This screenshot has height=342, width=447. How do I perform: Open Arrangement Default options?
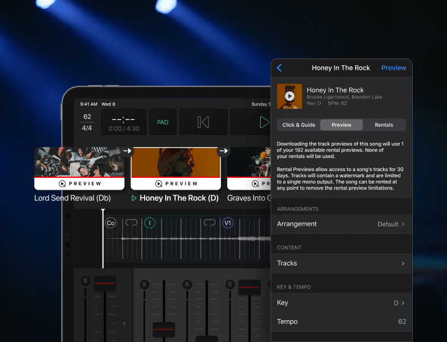(x=341, y=224)
